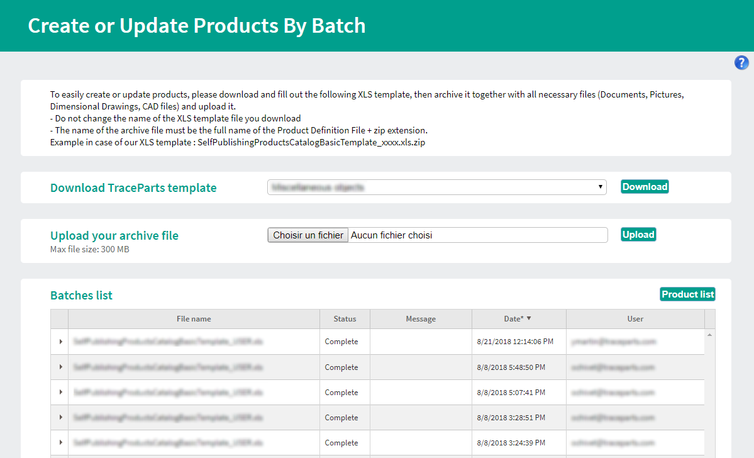Sort by the User column header
Image resolution: width=754 pixels, height=458 pixels.
(635, 319)
